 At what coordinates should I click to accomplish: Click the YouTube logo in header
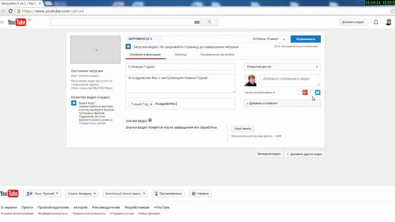[x=17, y=22]
